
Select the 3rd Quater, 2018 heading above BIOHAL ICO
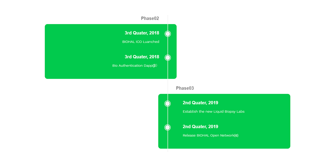click(x=142, y=33)
